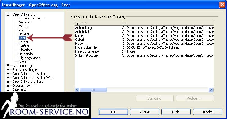
Task: Cancel with the Avbryt button
Action: pyautogui.click(x=144, y=112)
